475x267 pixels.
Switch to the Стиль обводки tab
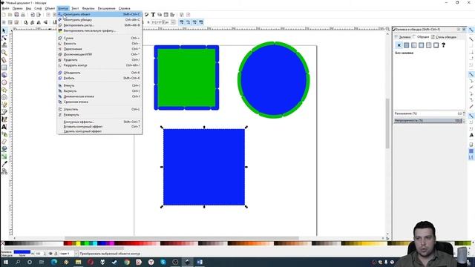pos(444,37)
